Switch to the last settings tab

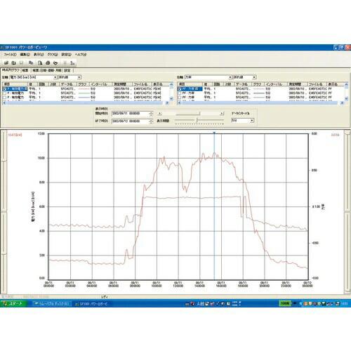(x=67, y=70)
